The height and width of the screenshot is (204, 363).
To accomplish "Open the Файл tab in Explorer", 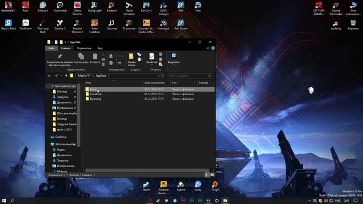I will [52, 48].
